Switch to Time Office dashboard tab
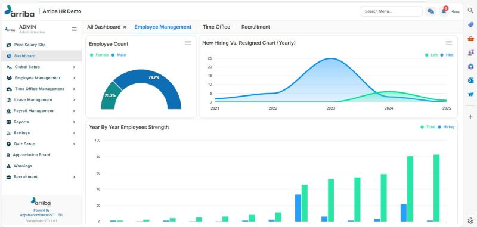This screenshot has height=227, width=477. point(216,27)
